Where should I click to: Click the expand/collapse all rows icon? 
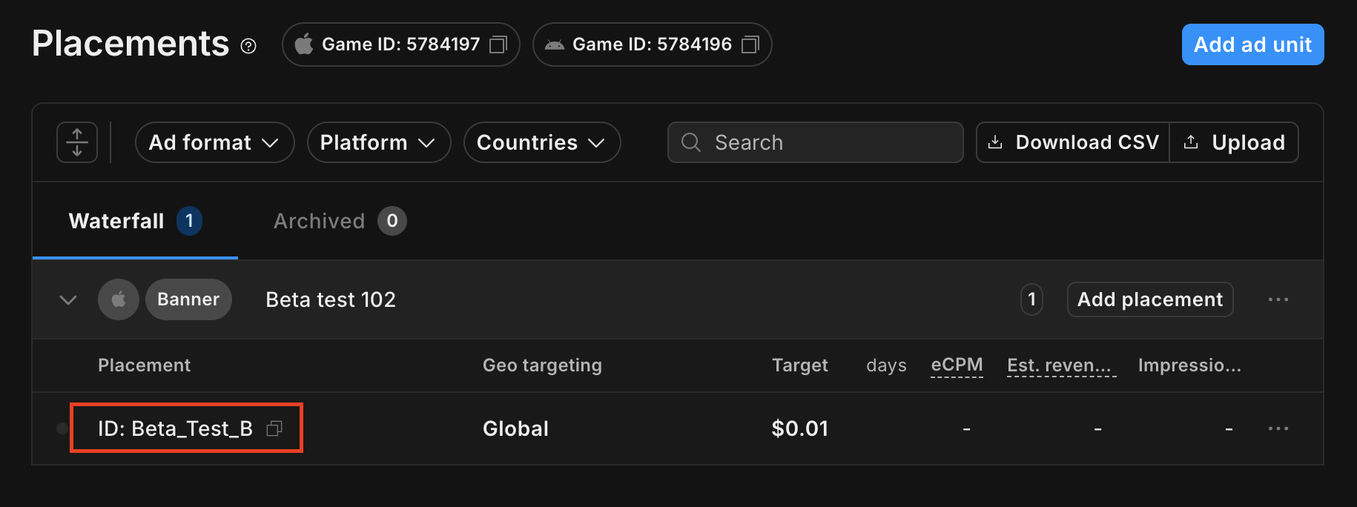coord(77,142)
